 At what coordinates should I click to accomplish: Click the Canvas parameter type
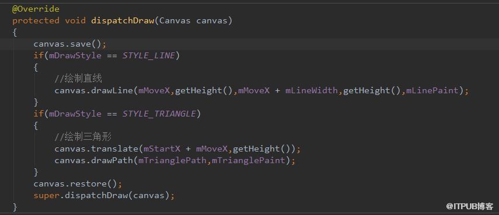click(x=175, y=21)
